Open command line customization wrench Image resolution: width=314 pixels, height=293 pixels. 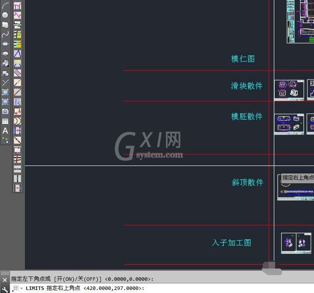(x=5, y=289)
